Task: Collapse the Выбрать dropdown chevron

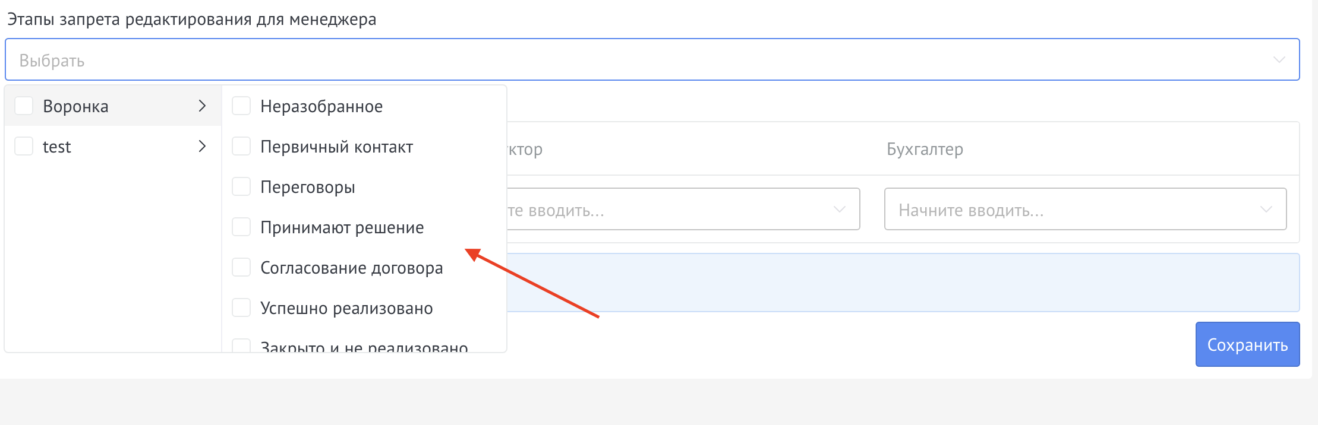Action: [1279, 60]
